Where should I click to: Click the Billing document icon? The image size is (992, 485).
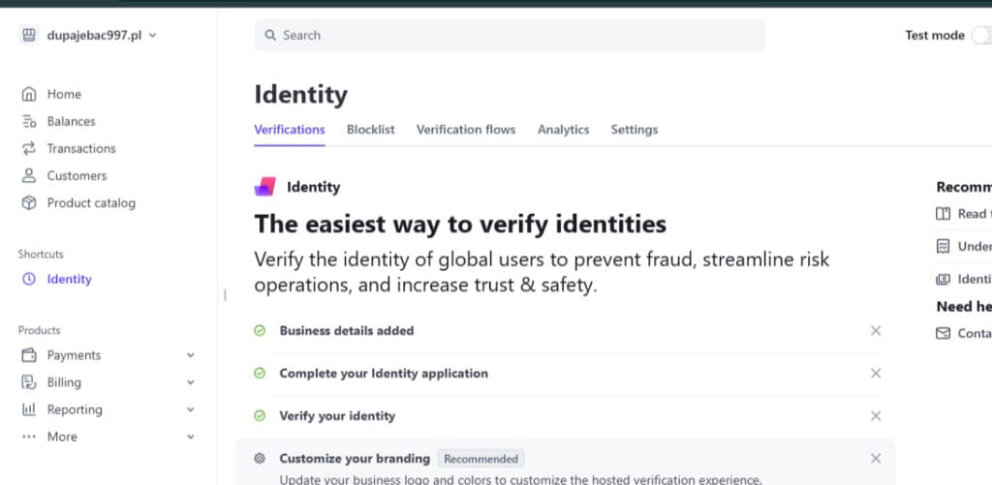(x=29, y=382)
